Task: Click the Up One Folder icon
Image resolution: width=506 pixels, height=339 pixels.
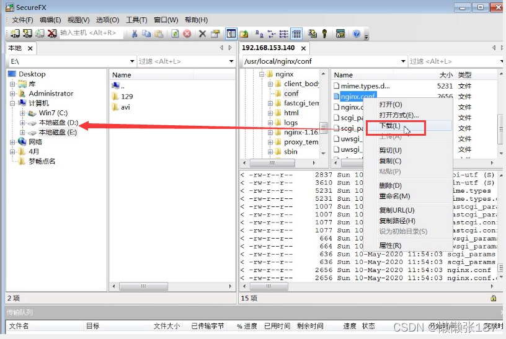Action: 244,33
